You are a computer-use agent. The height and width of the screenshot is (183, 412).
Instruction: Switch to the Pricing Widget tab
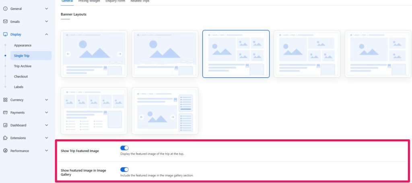[89, 1]
